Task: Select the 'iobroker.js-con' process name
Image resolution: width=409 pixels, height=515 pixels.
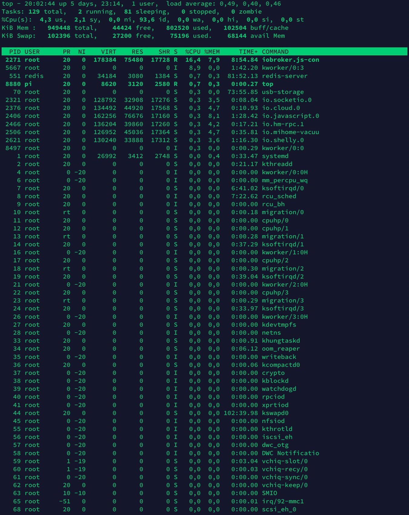Action: [291, 60]
